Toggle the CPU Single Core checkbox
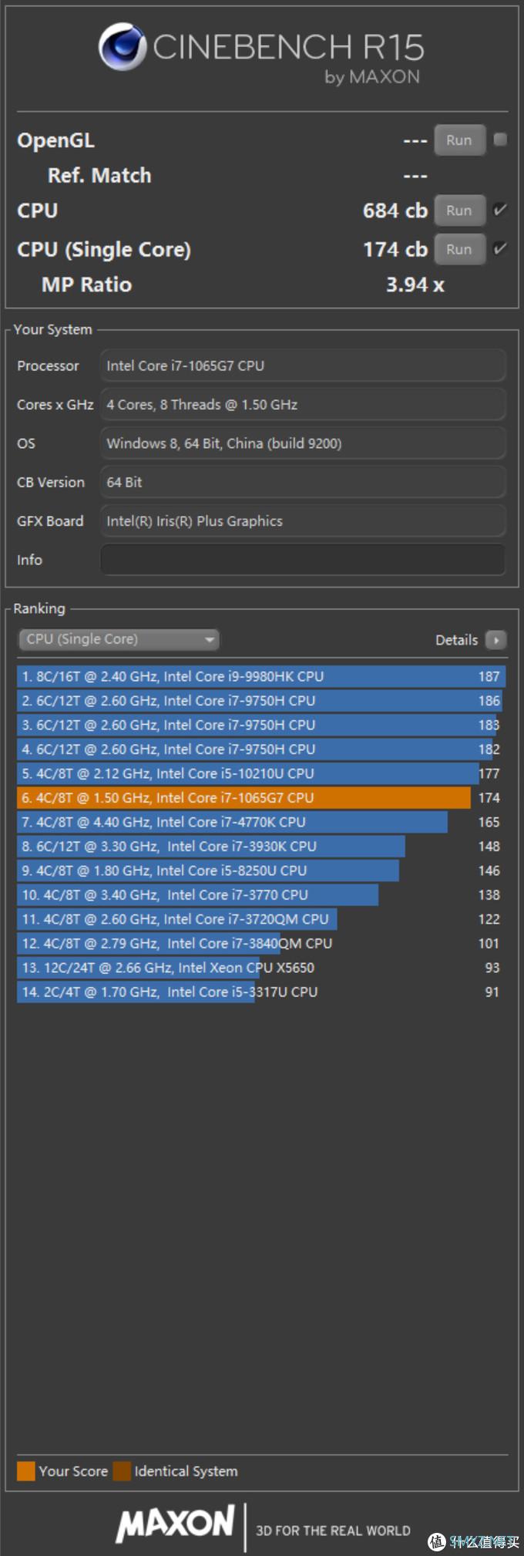Screen dimensions: 524x1556 500,248
